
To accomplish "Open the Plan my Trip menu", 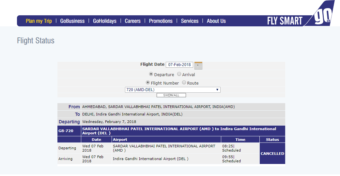I will pyautogui.click(x=39, y=21).
